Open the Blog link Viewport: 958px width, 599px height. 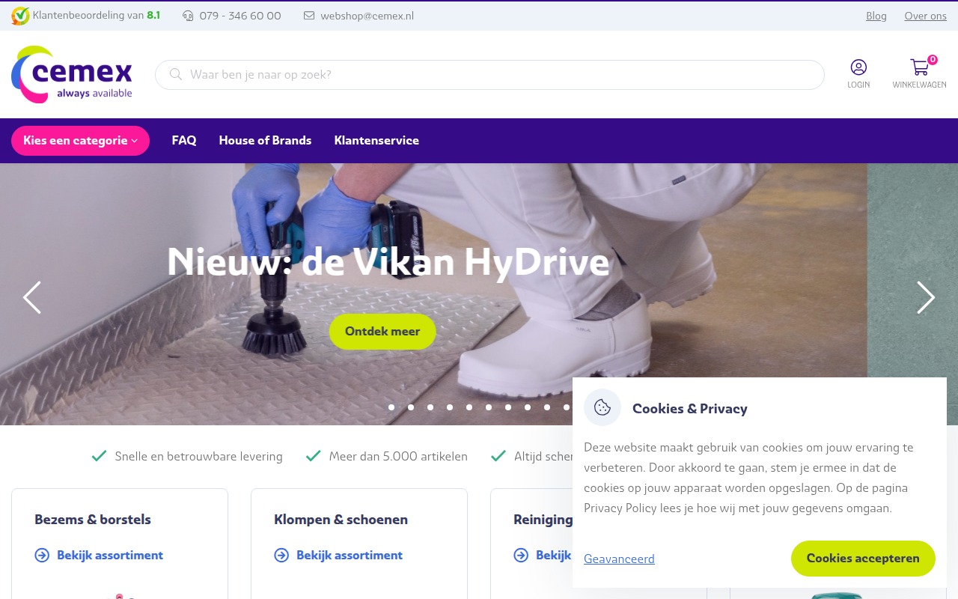pos(876,16)
